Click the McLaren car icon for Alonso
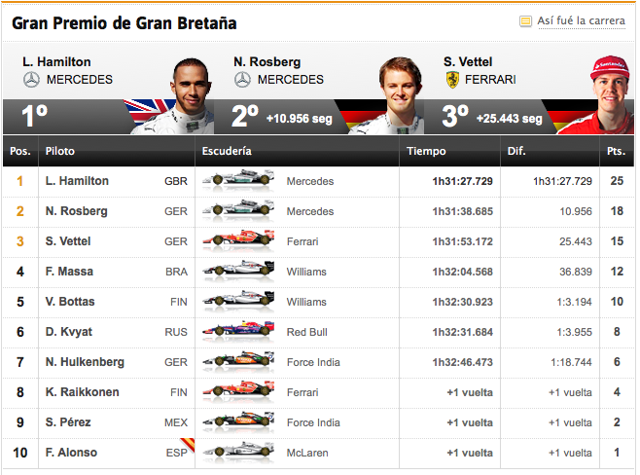Viewport: 640px width, 475px height. tap(238, 453)
